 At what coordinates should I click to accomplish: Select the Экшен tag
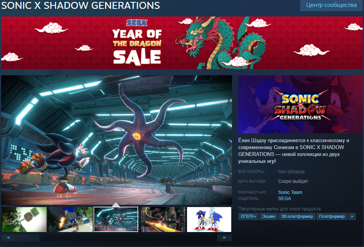click(x=269, y=216)
